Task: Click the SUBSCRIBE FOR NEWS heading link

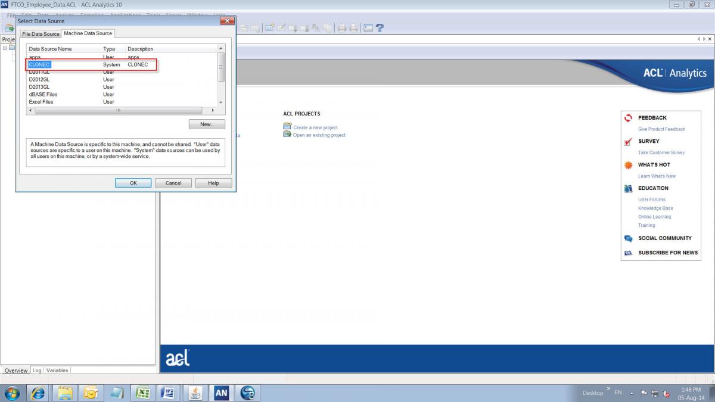Action: pos(668,253)
